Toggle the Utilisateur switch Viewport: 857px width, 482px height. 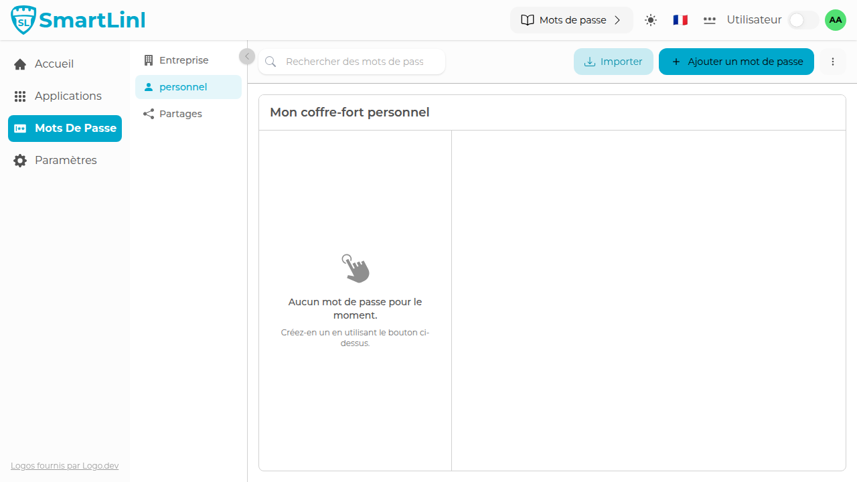803,20
